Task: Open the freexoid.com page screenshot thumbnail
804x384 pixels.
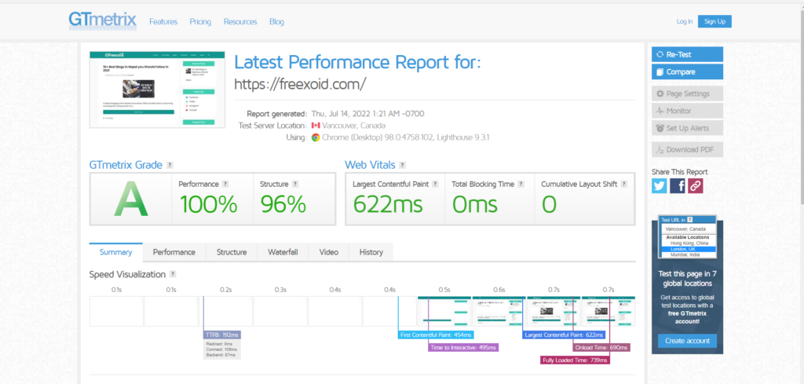Action: click(157, 90)
